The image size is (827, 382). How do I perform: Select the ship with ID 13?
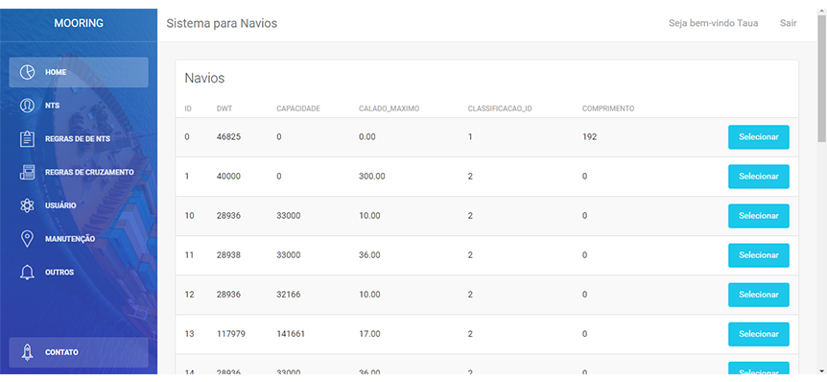click(x=759, y=334)
